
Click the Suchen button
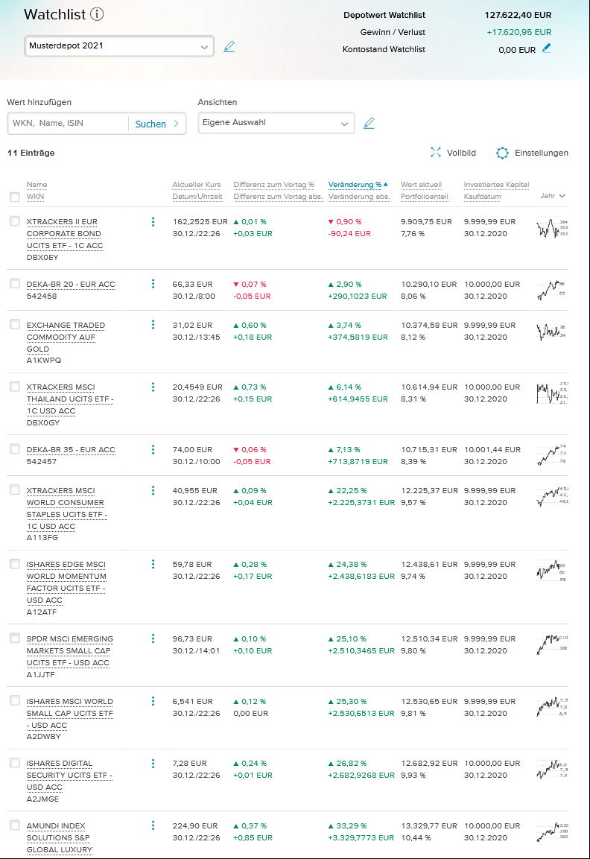tap(156, 124)
